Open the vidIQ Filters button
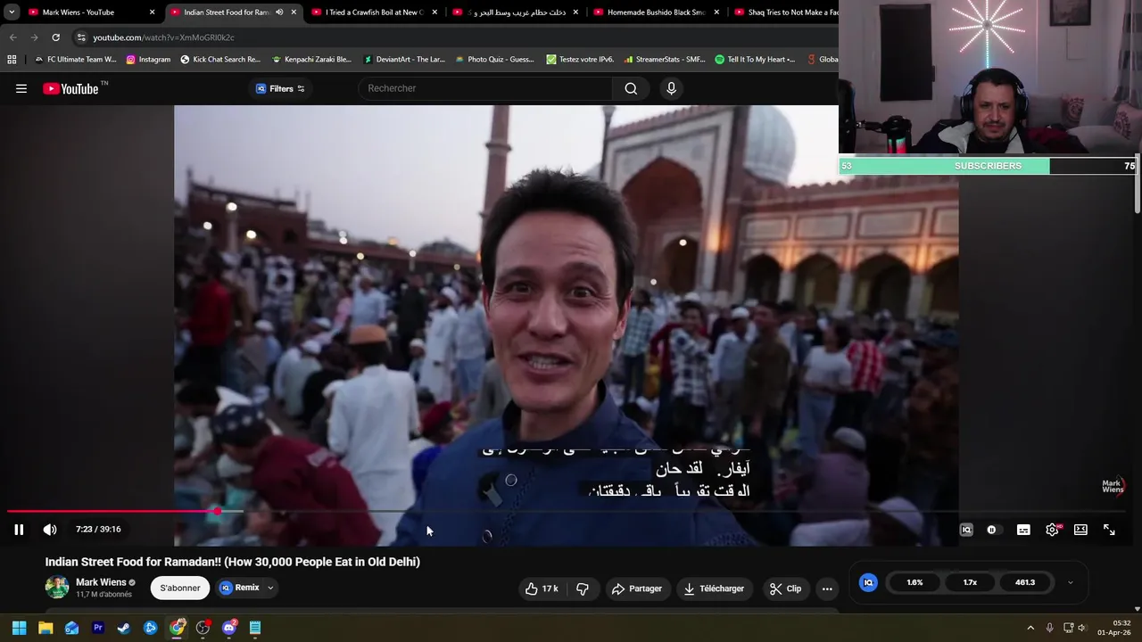Image resolution: width=1142 pixels, height=642 pixels. 280,88
